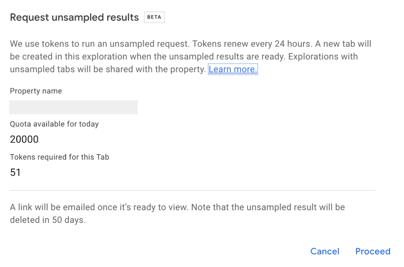The width and height of the screenshot is (404, 267).
Task: Select the quota value 20000
Action: [24, 139]
